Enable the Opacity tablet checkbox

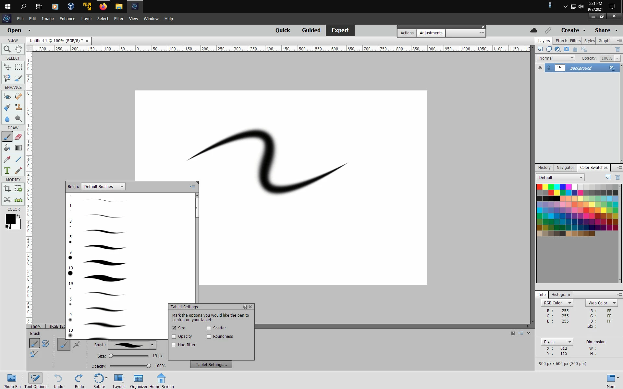pyautogui.click(x=174, y=336)
